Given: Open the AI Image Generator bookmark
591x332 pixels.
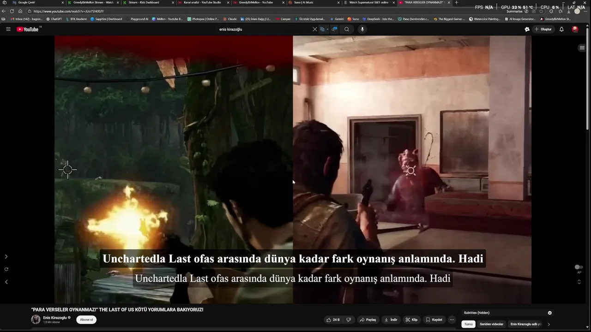Looking at the screenshot, I should [520, 19].
